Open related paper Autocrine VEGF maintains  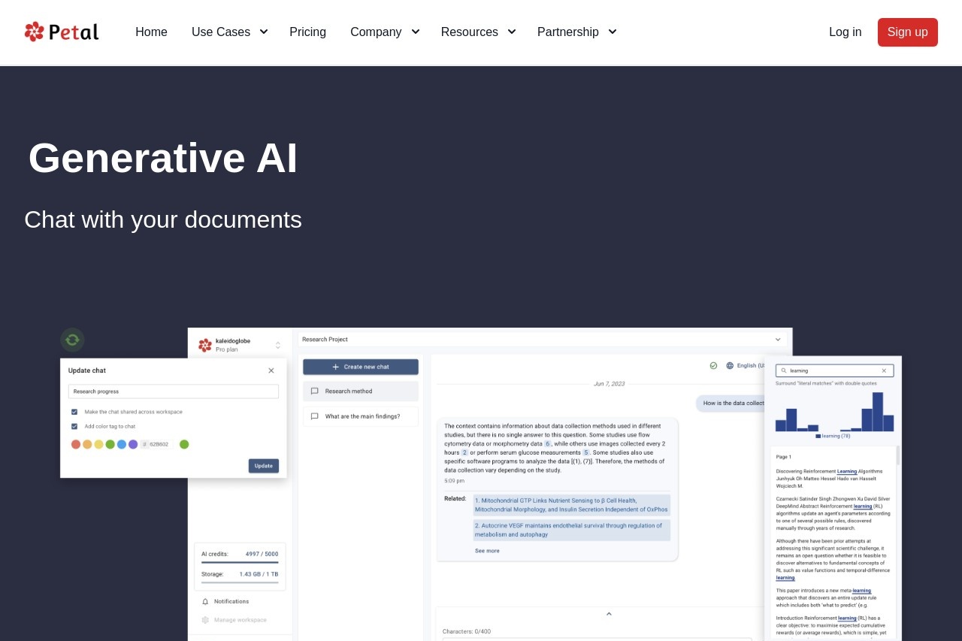pyautogui.click(x=572, y=530)
